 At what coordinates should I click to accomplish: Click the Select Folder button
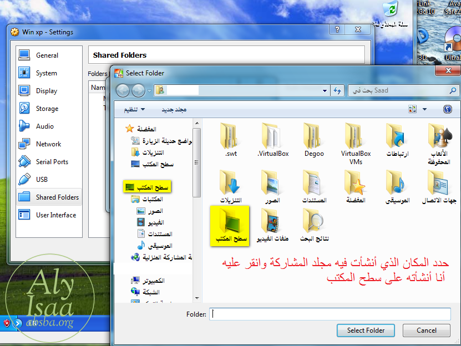(x=366, y=330)
